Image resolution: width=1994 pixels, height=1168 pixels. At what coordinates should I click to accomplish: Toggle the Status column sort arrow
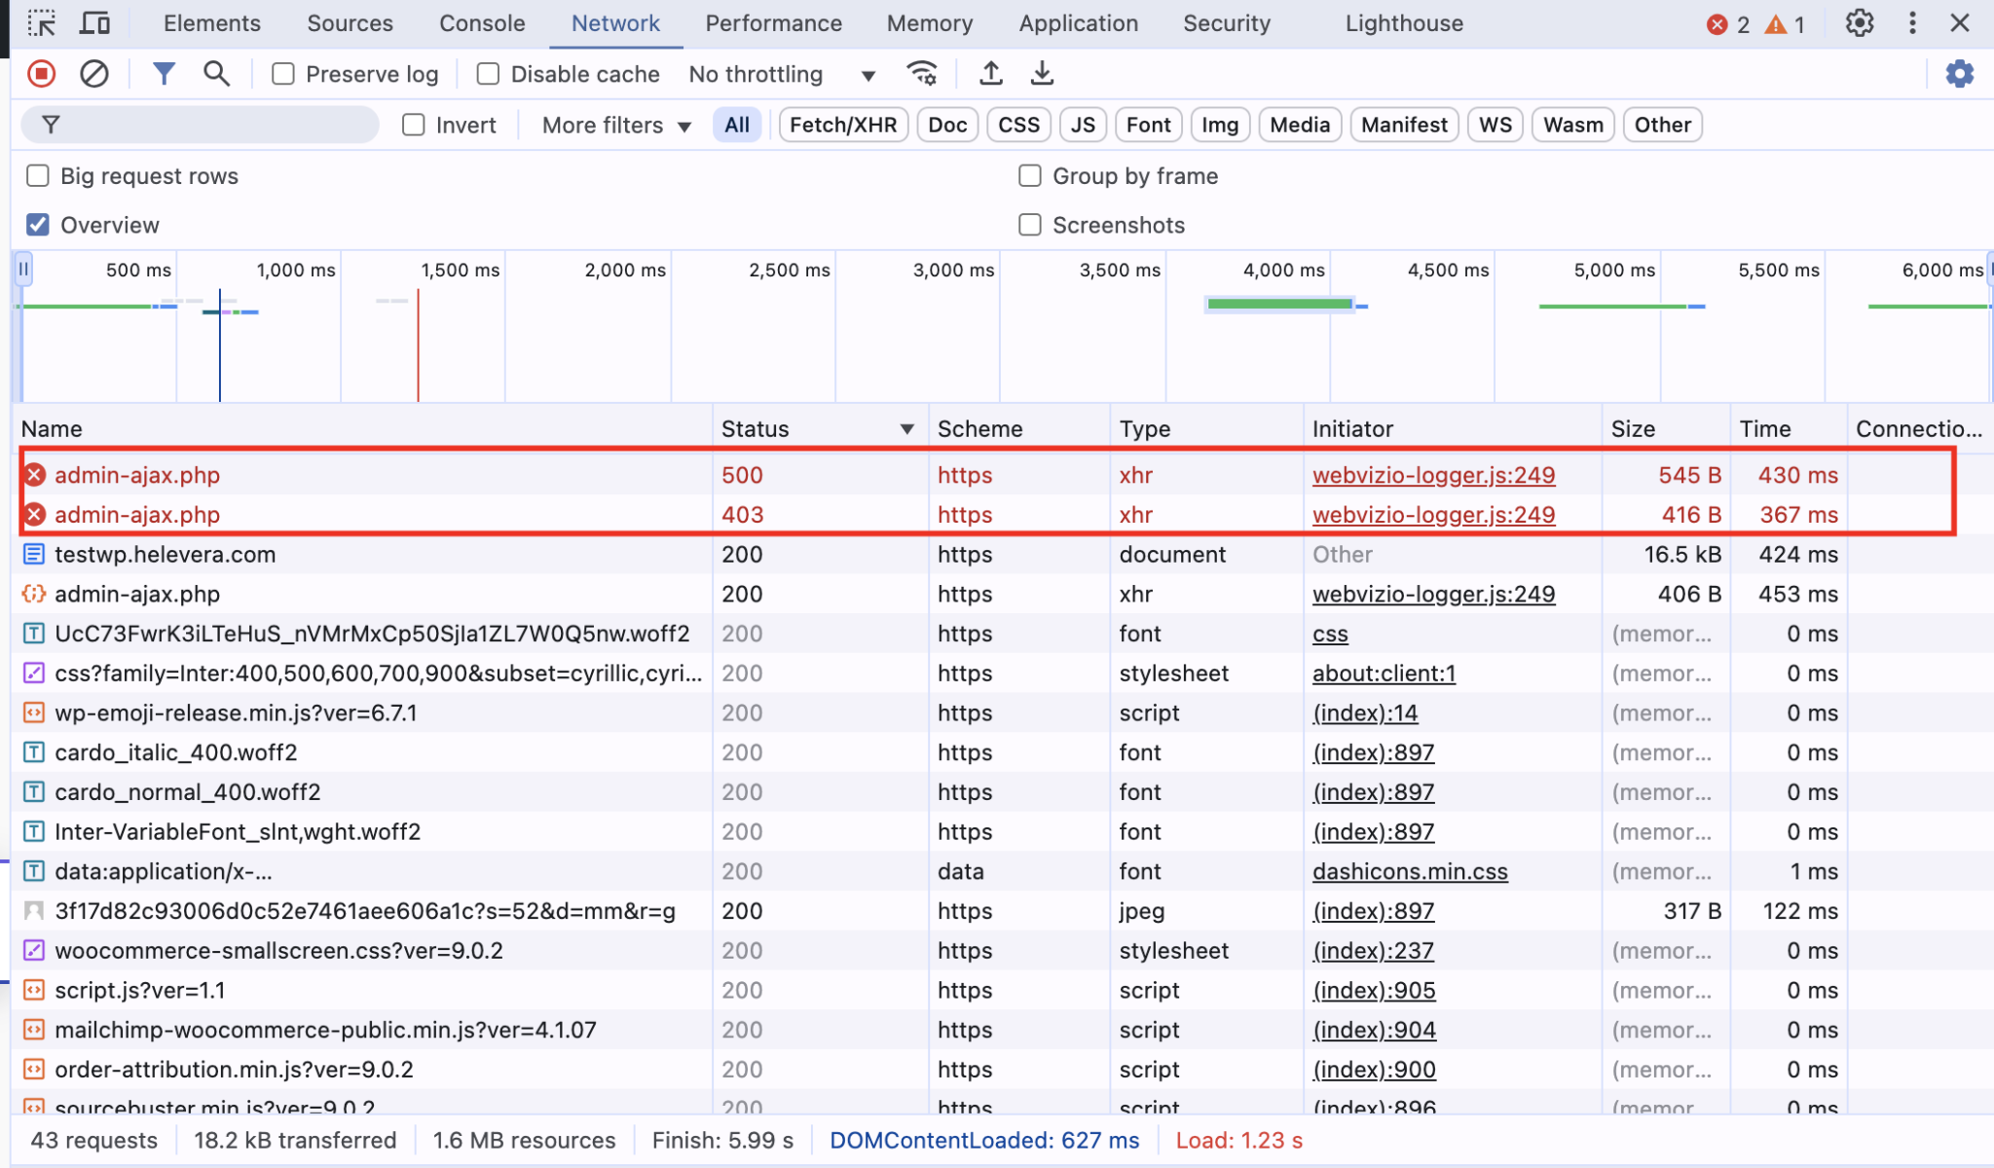coord(906,428)
